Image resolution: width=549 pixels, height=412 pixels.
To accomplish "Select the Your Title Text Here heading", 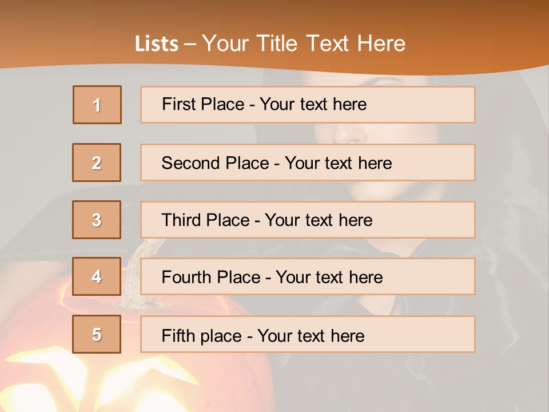I will (x=304, y=43).
